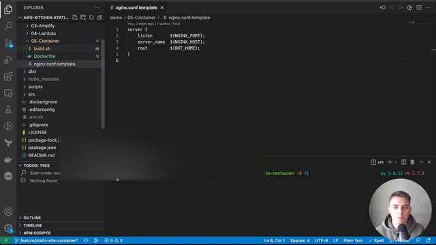Image resolution: width=436 pixels, height=245 pixels.
Task: Open Explorer more actions ellipsis
Action: (x=97, y=7)
